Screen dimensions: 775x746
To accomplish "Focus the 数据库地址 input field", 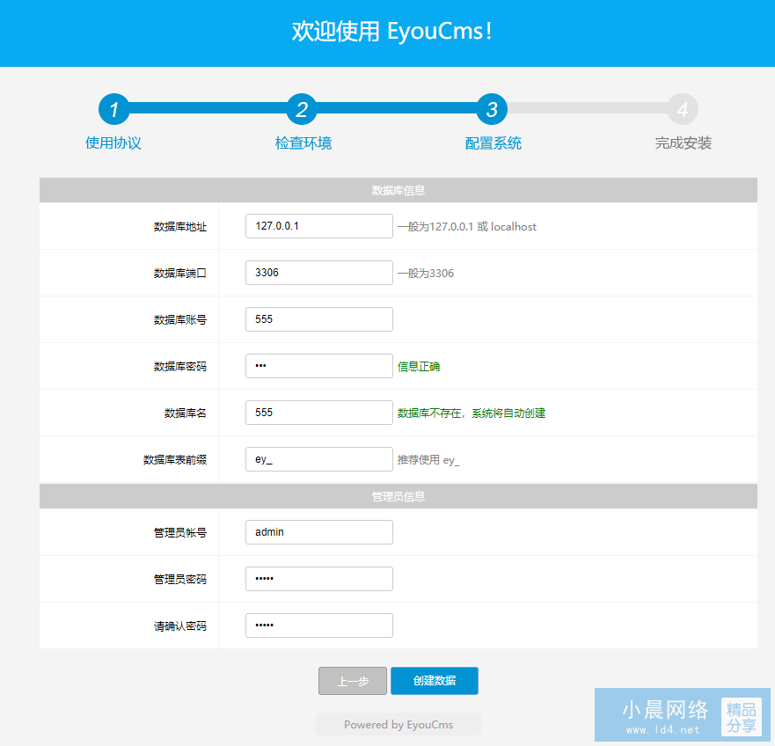I will pos(319,226).
